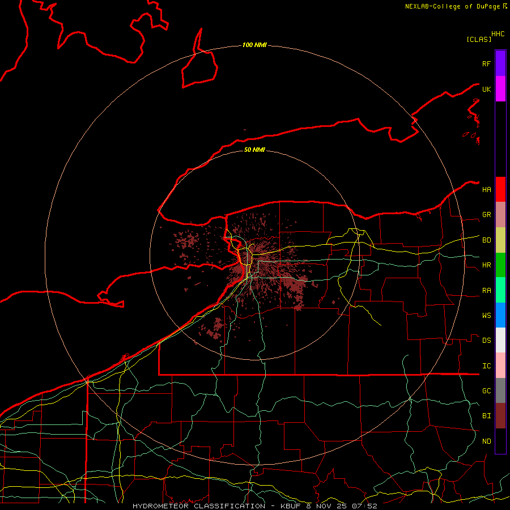Click the [CLAS] legend heading
The width and height of the screenshot is (510, 510).
479,39
